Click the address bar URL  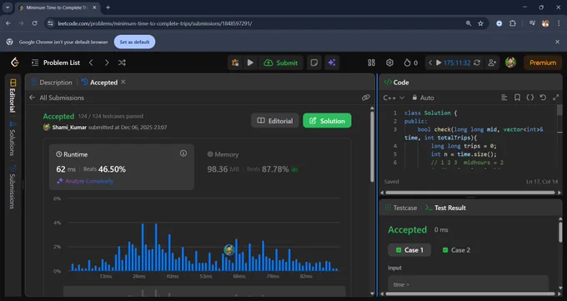pyautogui.click(x=155, y=23)
